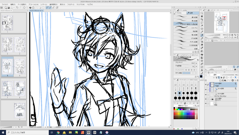The width and height of the screenshot is (239, 135).
Task: Pick brush size 4 preset
Action: [x=176, y=89]
